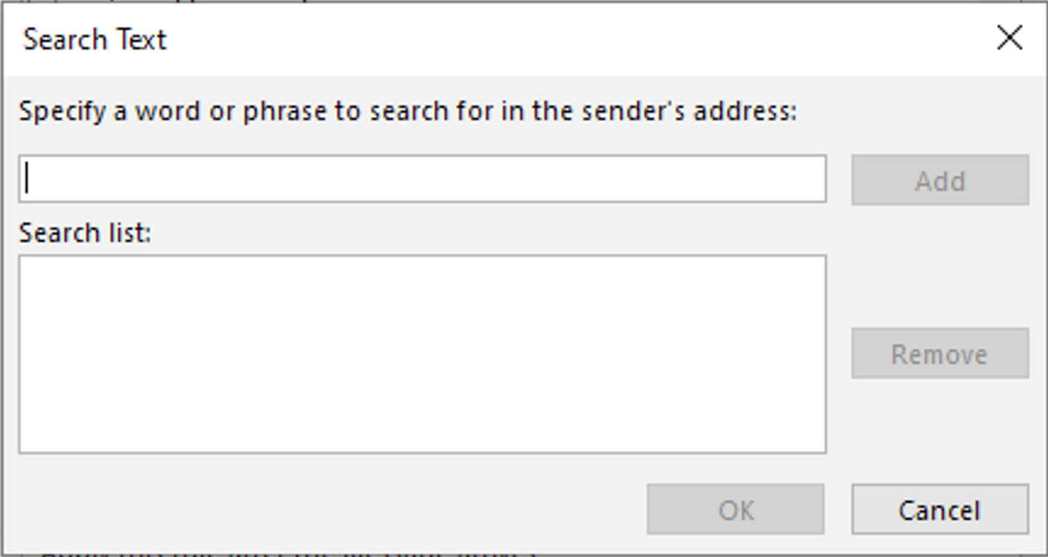Click the disabled OK button
Viewport: 1048px width, 557px height.
tap(734, 510)
